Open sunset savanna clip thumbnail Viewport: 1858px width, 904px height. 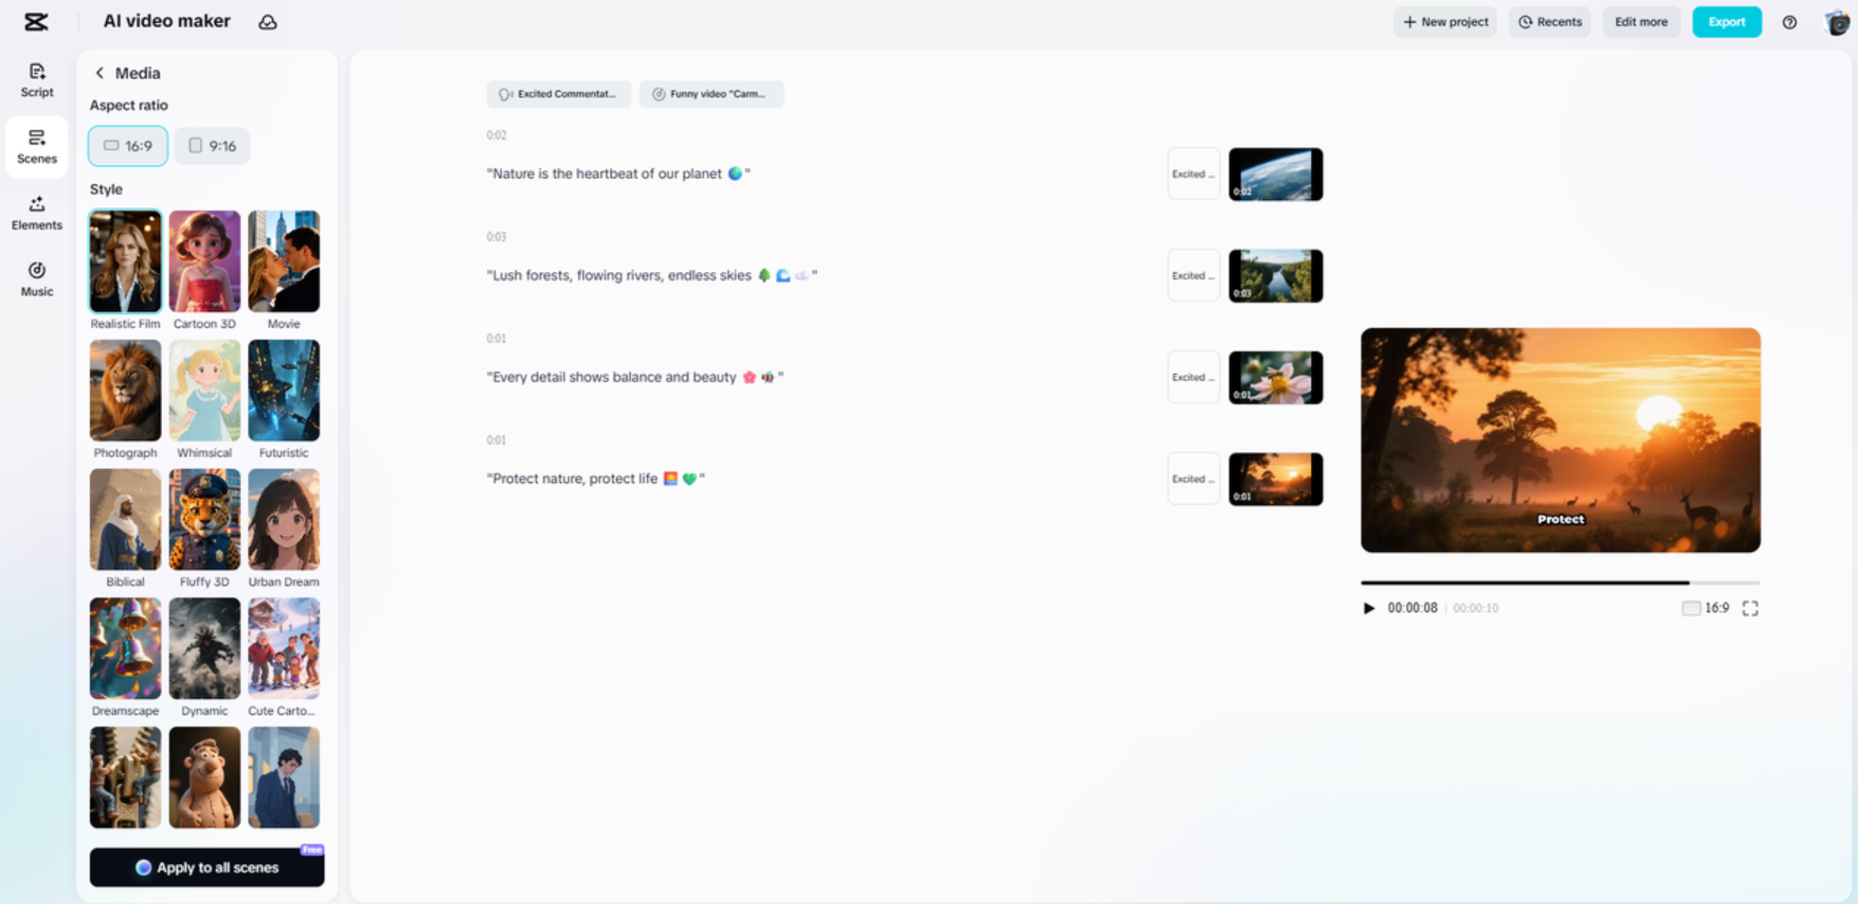click(1276, 479)
